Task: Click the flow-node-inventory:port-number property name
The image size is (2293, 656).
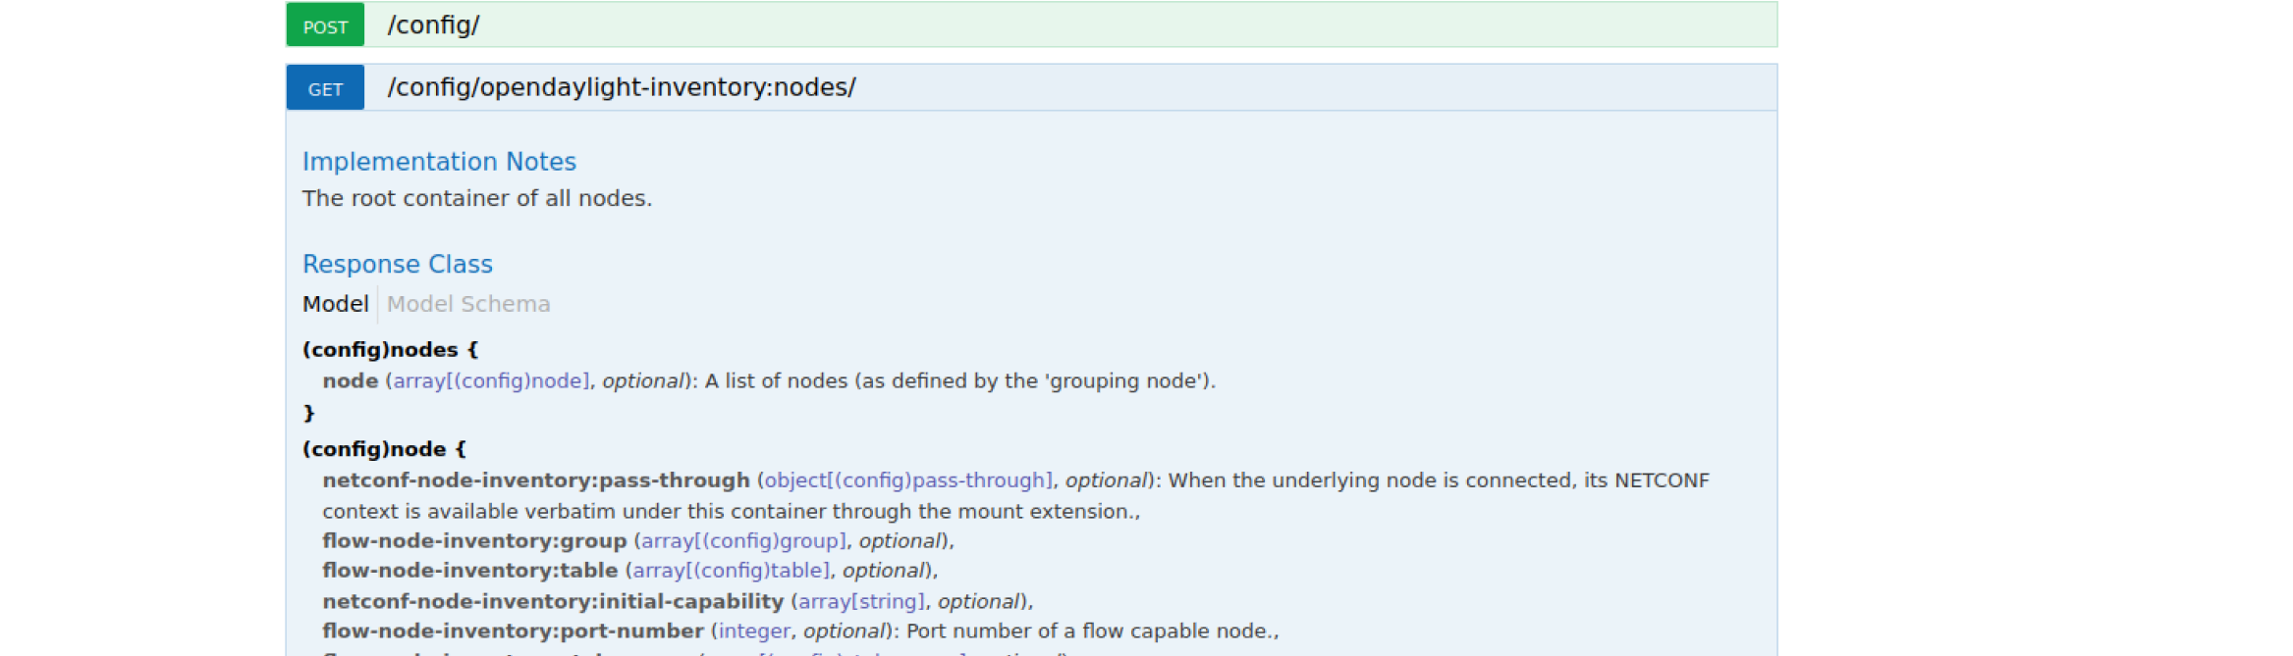Action: pyautogui.click(x=513, y=631)
